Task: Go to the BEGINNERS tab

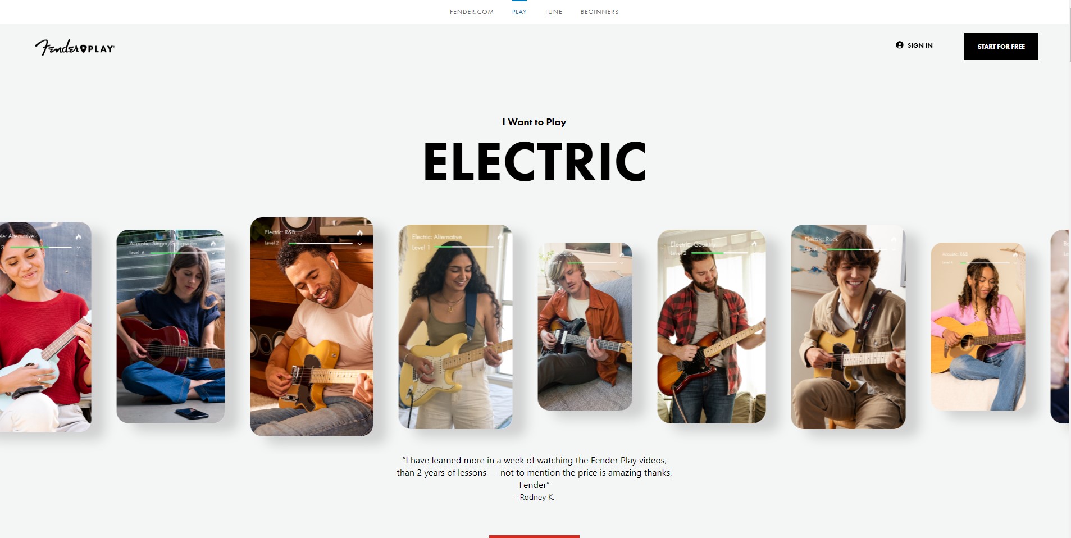Action: coord(599,12)
